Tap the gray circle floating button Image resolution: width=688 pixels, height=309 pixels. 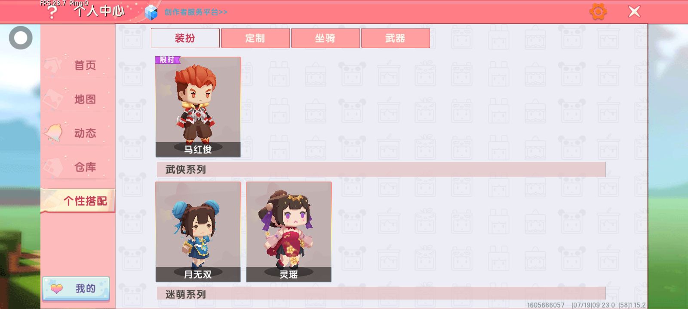[x=21, y=38]
